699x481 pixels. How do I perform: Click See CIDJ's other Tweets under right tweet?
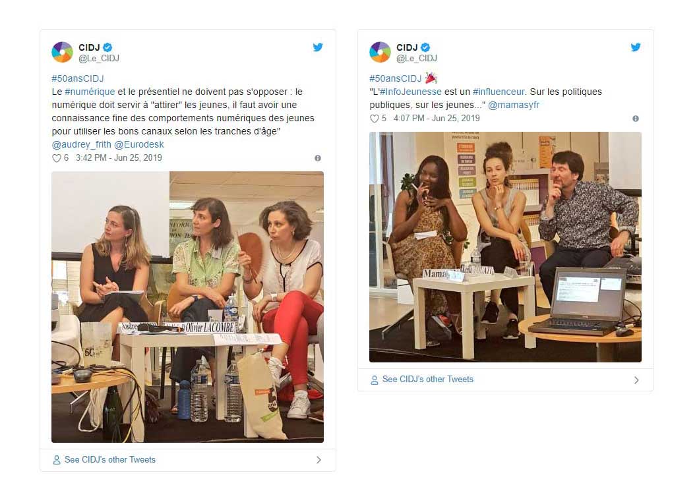click(x=427, y=380)
